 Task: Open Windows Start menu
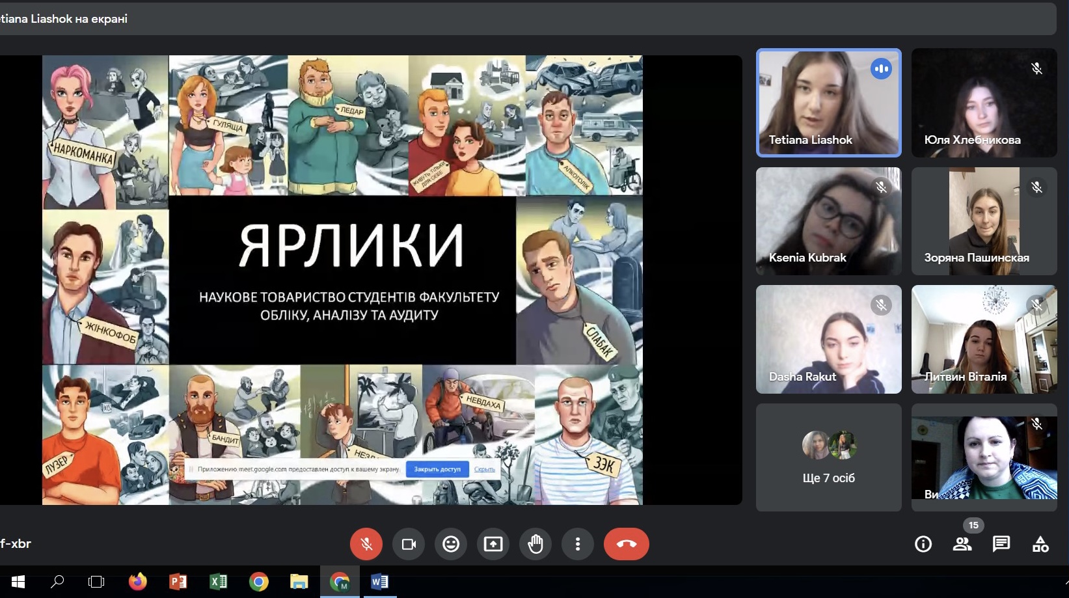tap(18, 582)
